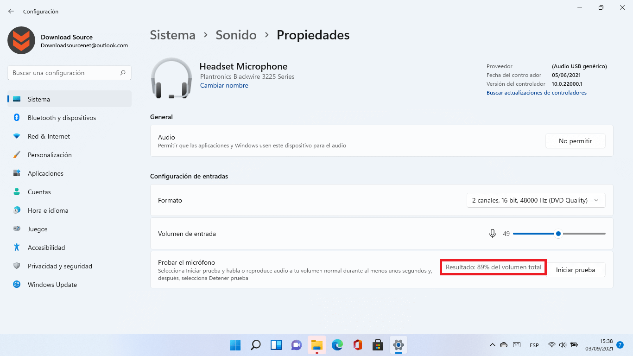Go back to Sonido in the breadcrumb
Viewport: 633px width, 356px height.
point(236,35)
